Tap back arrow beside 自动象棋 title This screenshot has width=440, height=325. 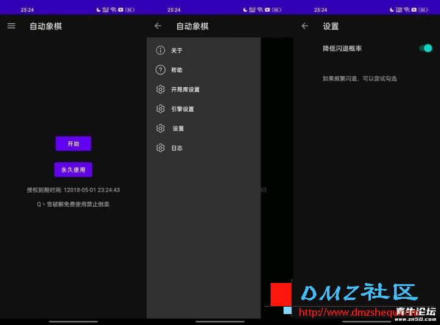(158, 26)
